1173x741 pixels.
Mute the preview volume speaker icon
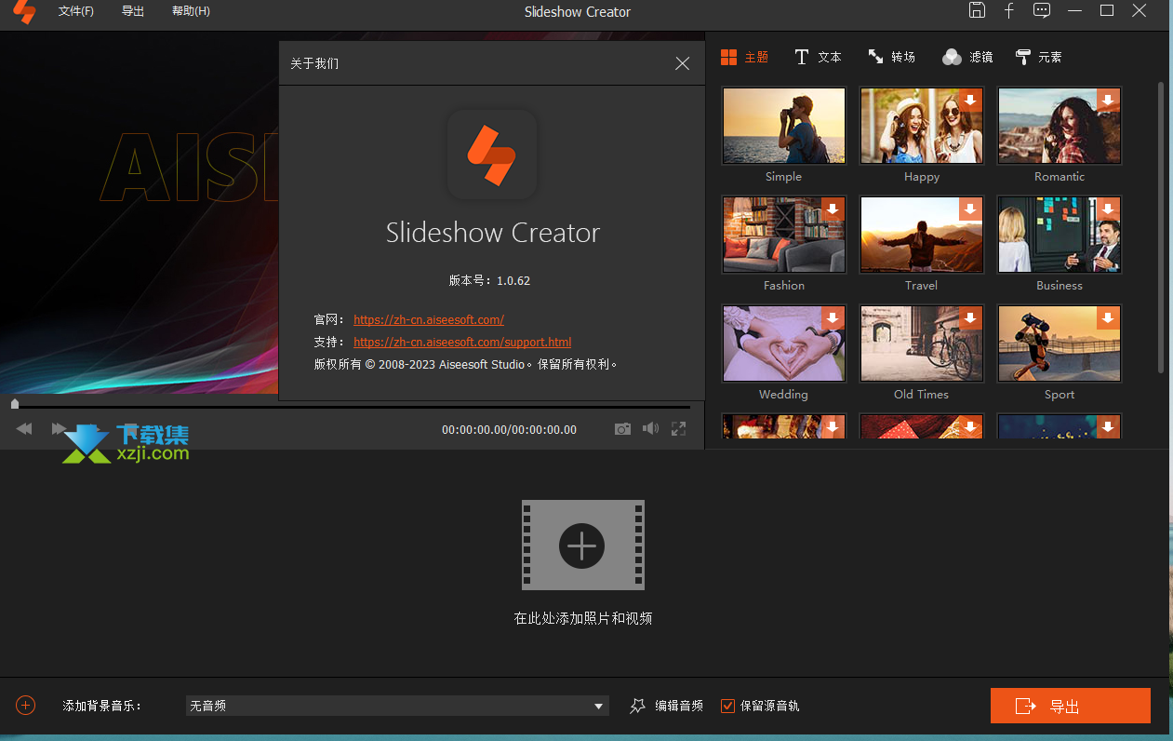[x=650, y=428]
